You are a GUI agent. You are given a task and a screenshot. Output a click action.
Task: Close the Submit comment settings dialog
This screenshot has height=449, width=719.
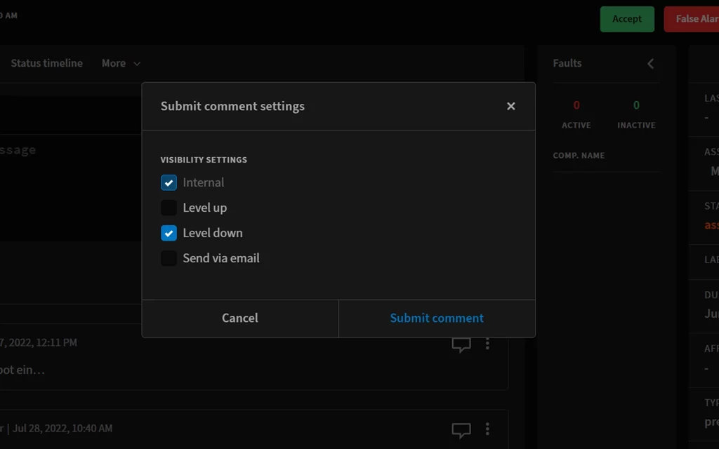coord(510,106)
